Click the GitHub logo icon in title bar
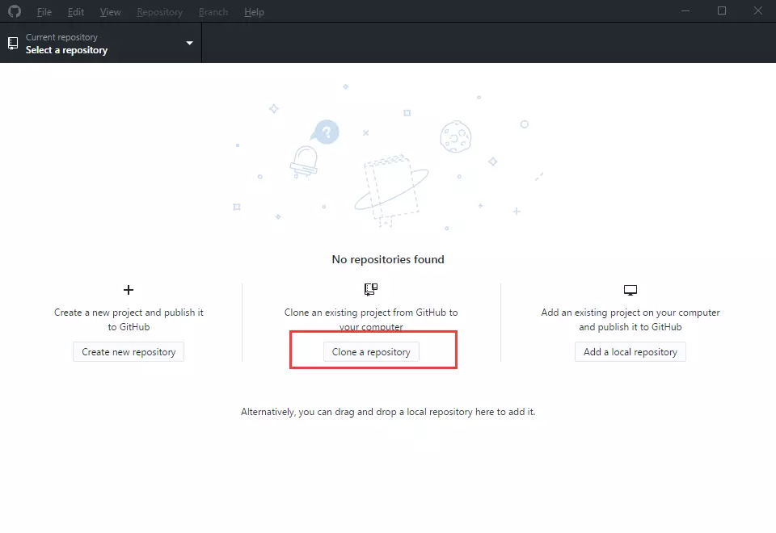 click(x=14, y=11)
